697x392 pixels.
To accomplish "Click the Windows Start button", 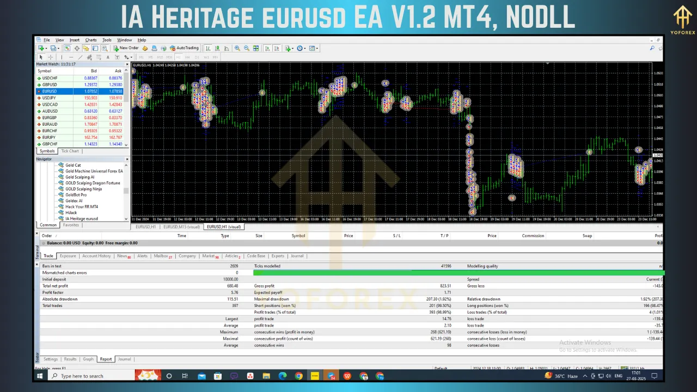I will coord(40,376).
